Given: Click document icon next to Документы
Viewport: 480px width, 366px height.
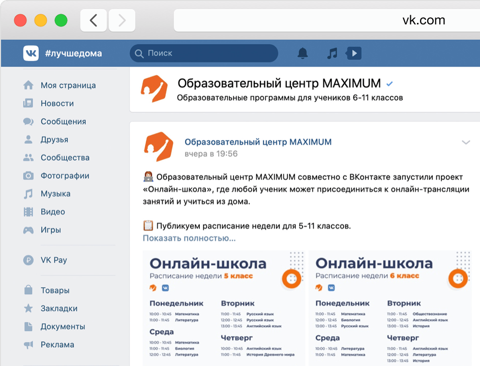Looking at the screenshot, I should [28, 326].
